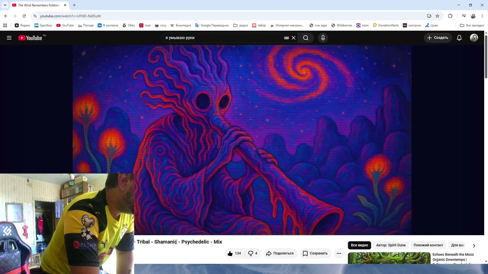Open the Яндекс bookmark

tap(22, 25)
